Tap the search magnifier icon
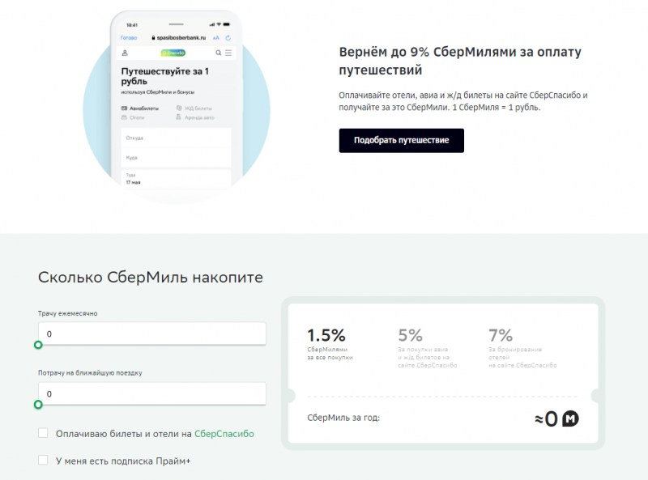This screenshot has height=480, width=648. pyautogui.click(x=218, y=53)
